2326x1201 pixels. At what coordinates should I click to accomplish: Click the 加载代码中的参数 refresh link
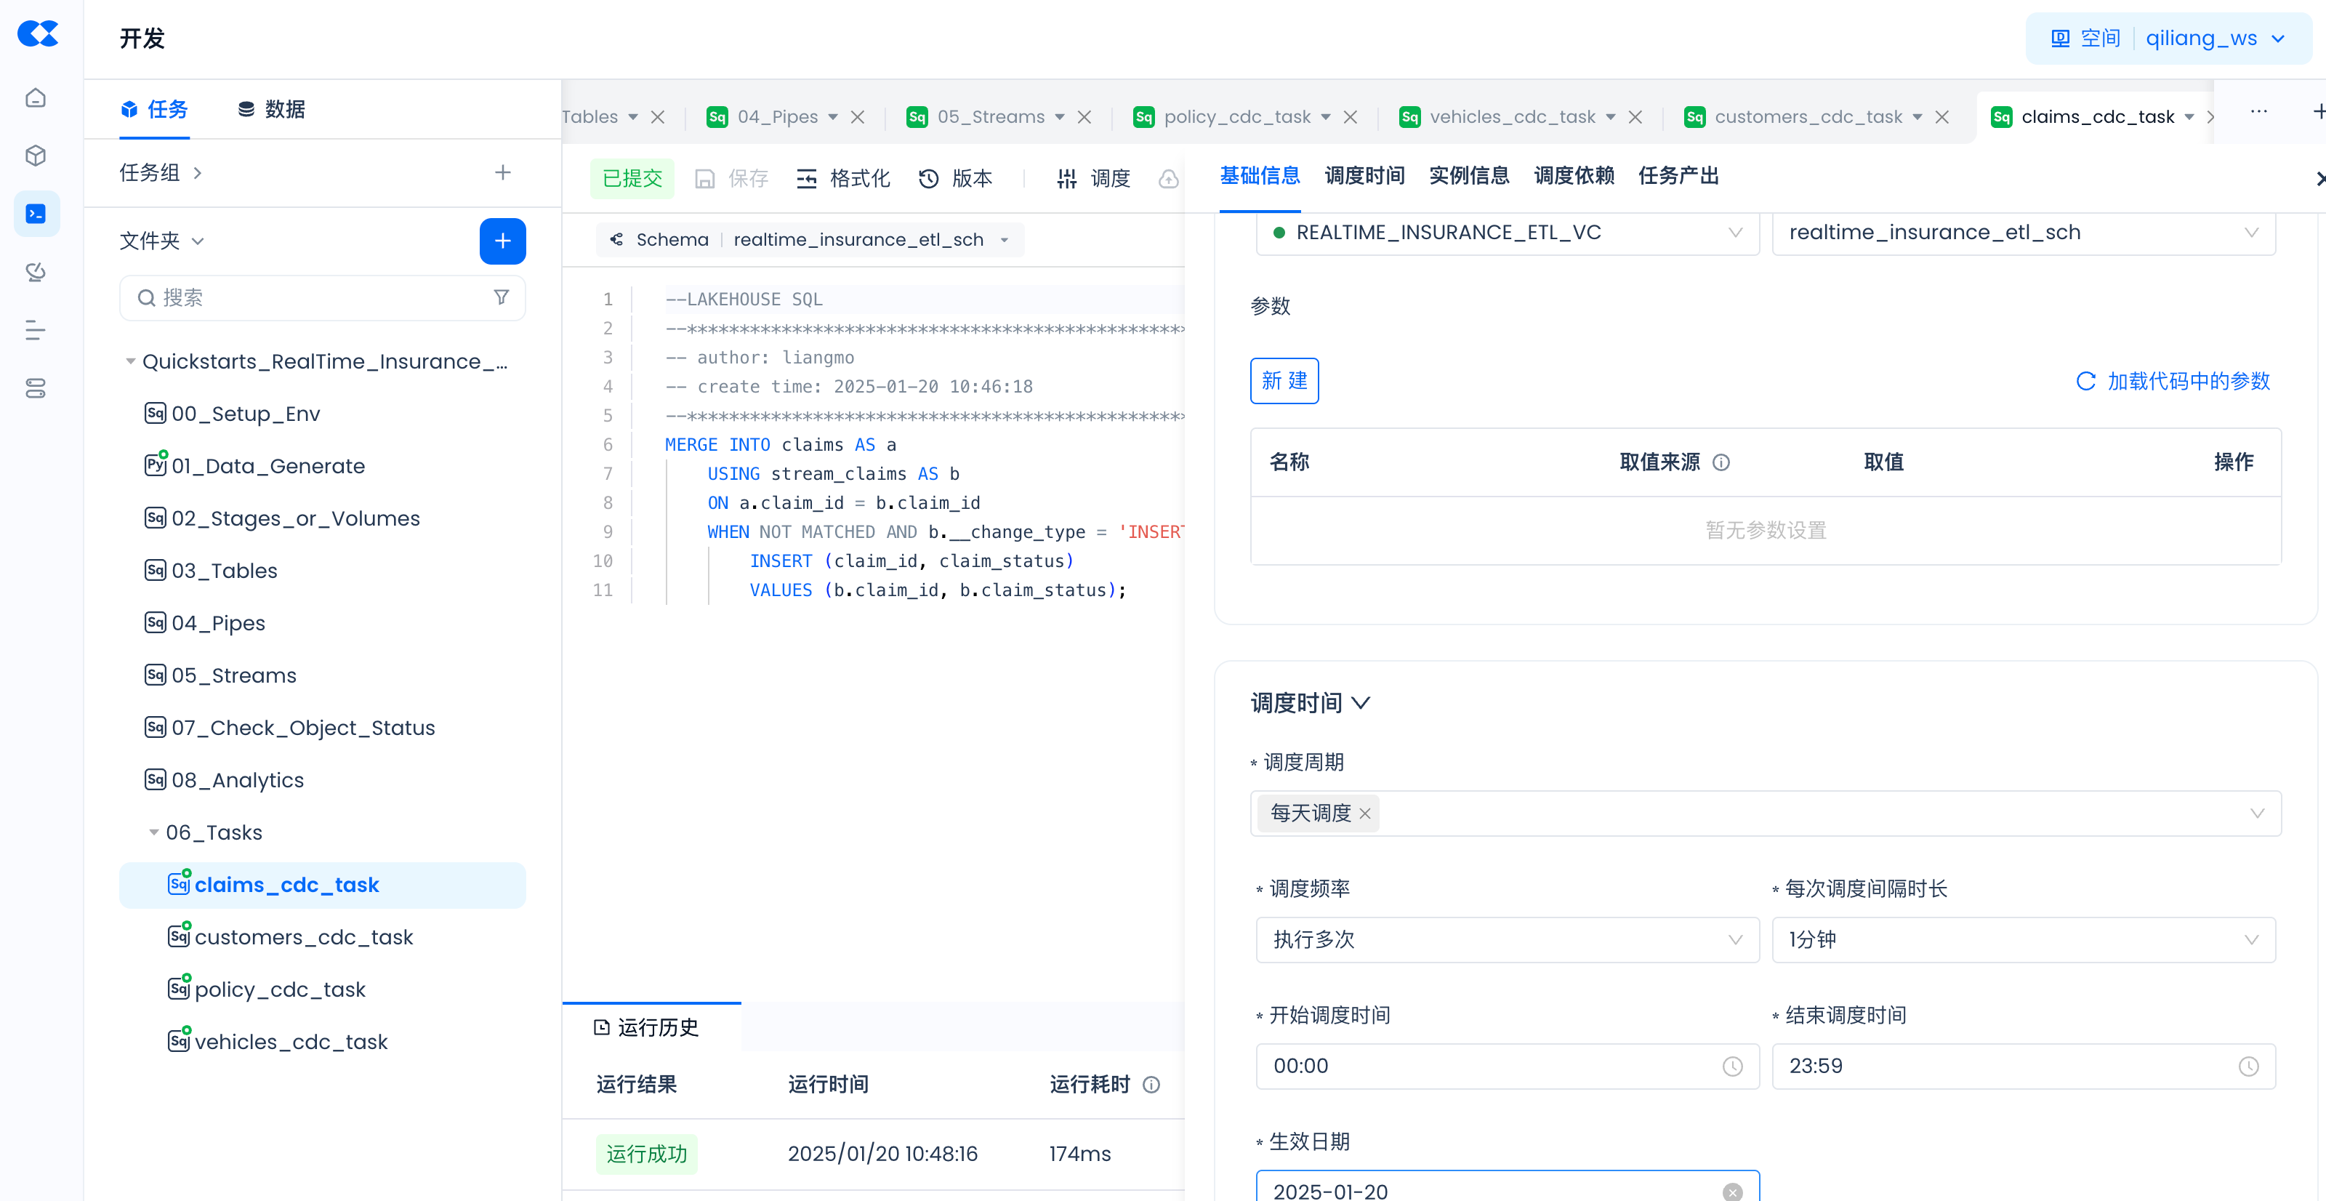click(2173, 381)
